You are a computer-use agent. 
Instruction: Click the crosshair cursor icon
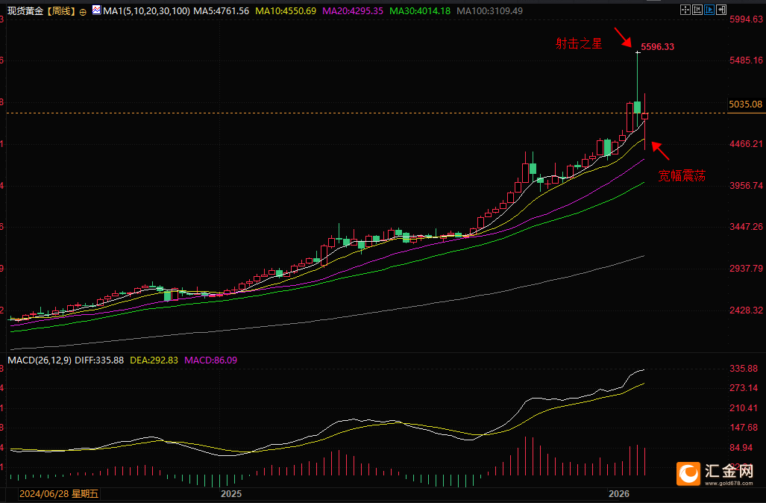[x=685, y=10]
